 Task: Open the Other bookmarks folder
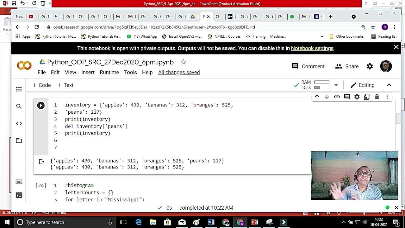click(346, 36)
